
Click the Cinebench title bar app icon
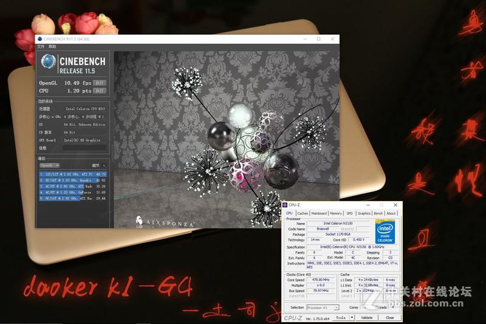tap(40, 39)
